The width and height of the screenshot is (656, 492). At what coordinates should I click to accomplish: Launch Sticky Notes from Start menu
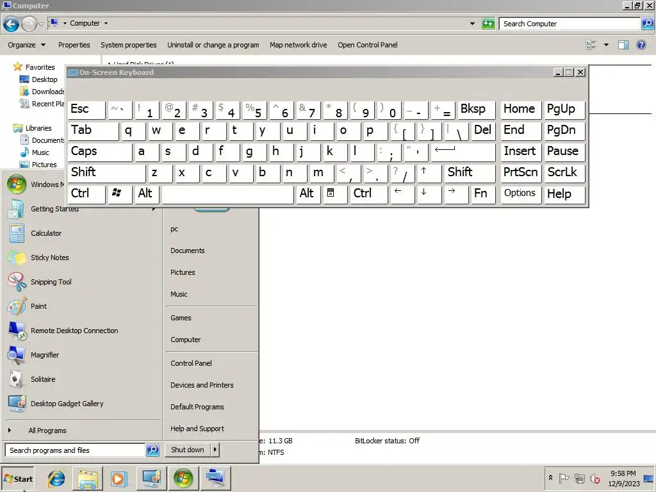click(x=49, y=258)
